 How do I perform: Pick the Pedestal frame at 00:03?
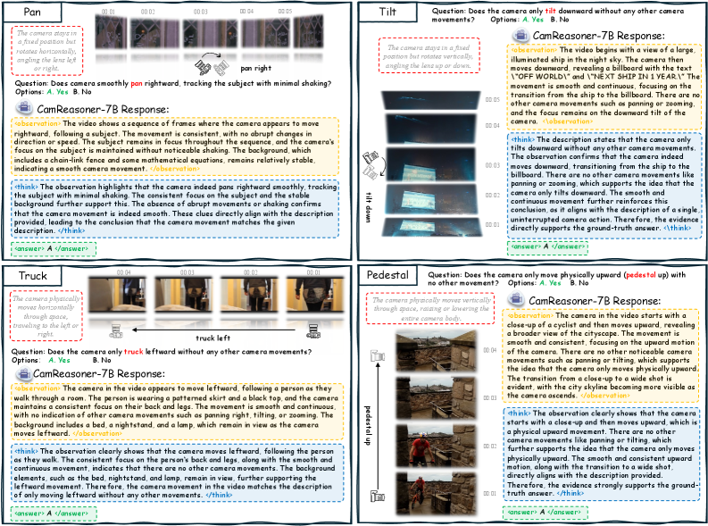tap(436, 397)
